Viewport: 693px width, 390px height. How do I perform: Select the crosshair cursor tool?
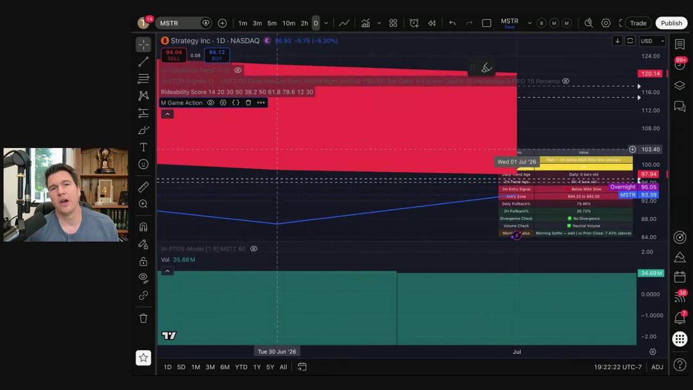click(143, 44)
